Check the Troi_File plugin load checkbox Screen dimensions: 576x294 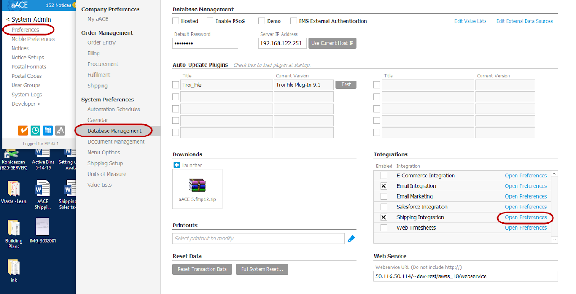[176, 85]
